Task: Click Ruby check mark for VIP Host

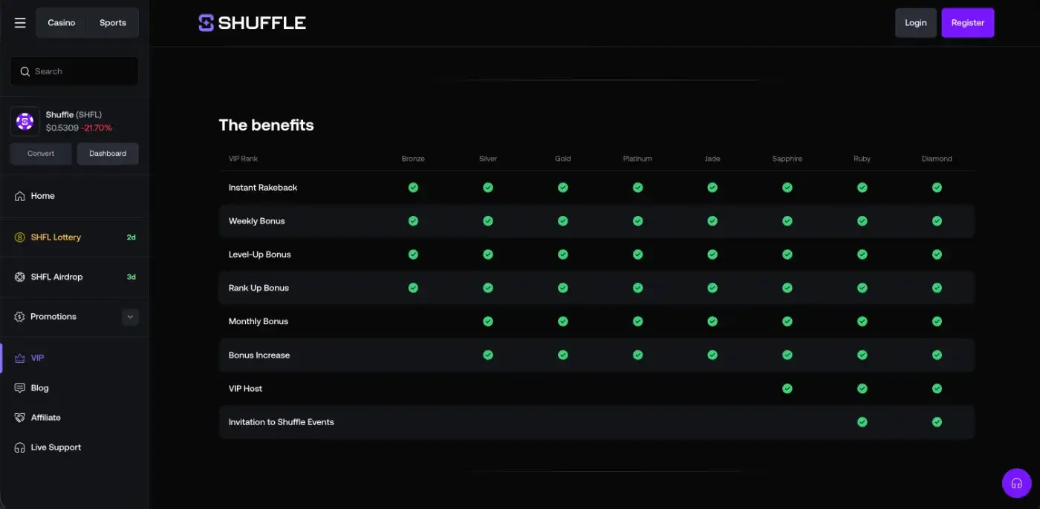Action: click(x=862, y=388)
